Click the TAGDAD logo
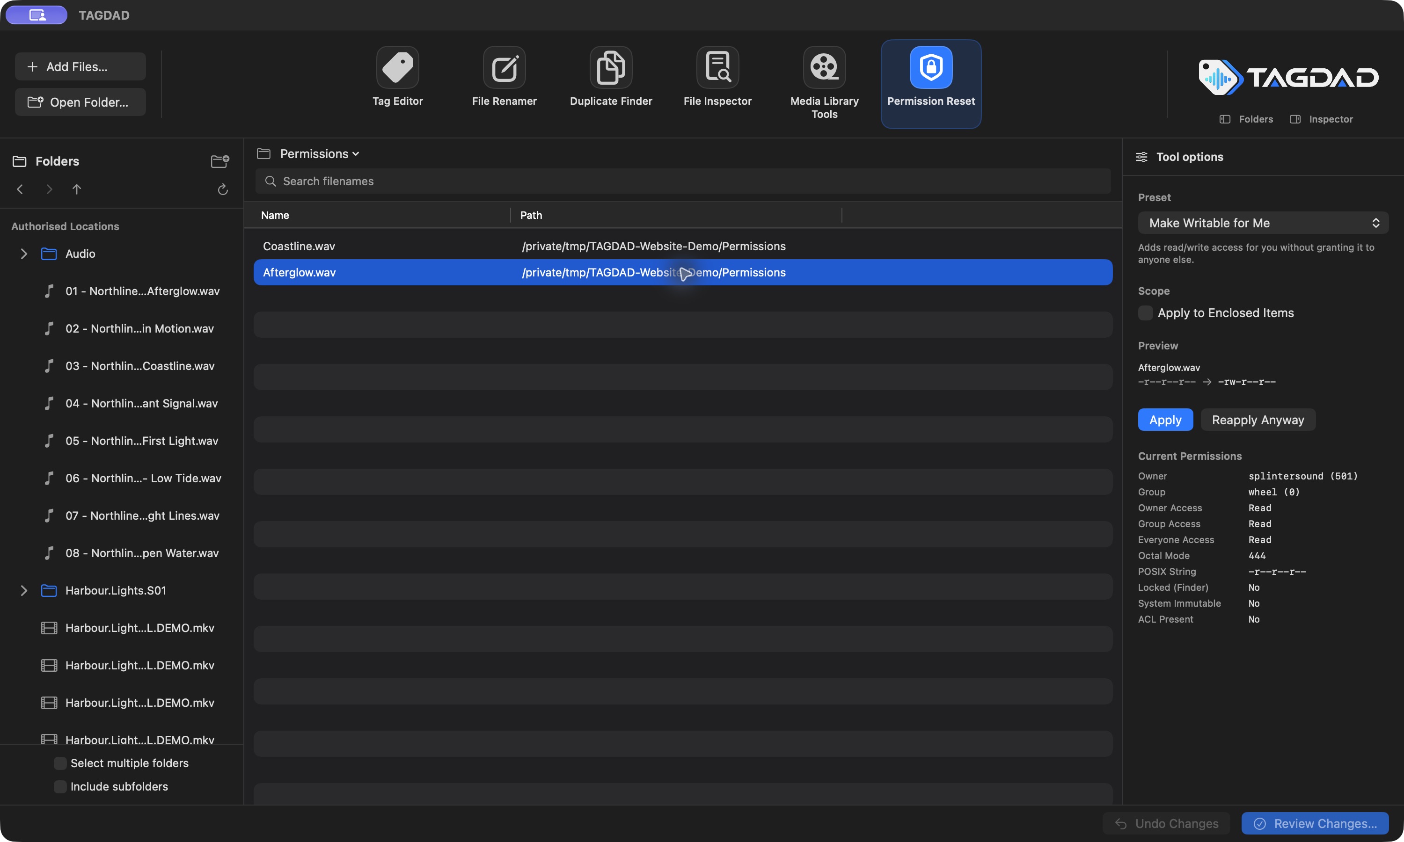This screenshot has height=842, width=1404. (1288, 77)
